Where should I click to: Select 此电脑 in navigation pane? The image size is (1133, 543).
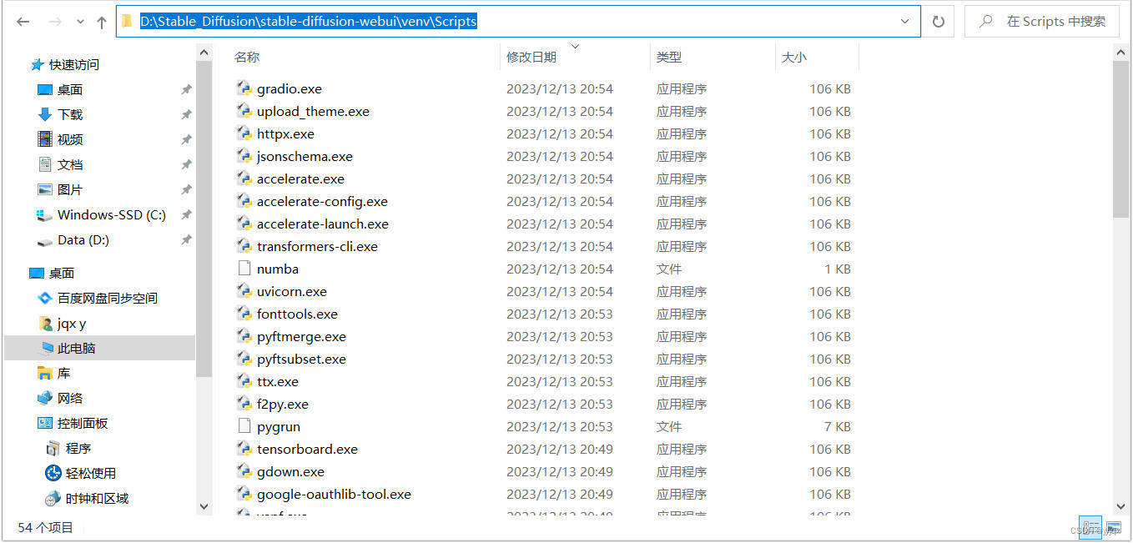[x=68, y=348]
